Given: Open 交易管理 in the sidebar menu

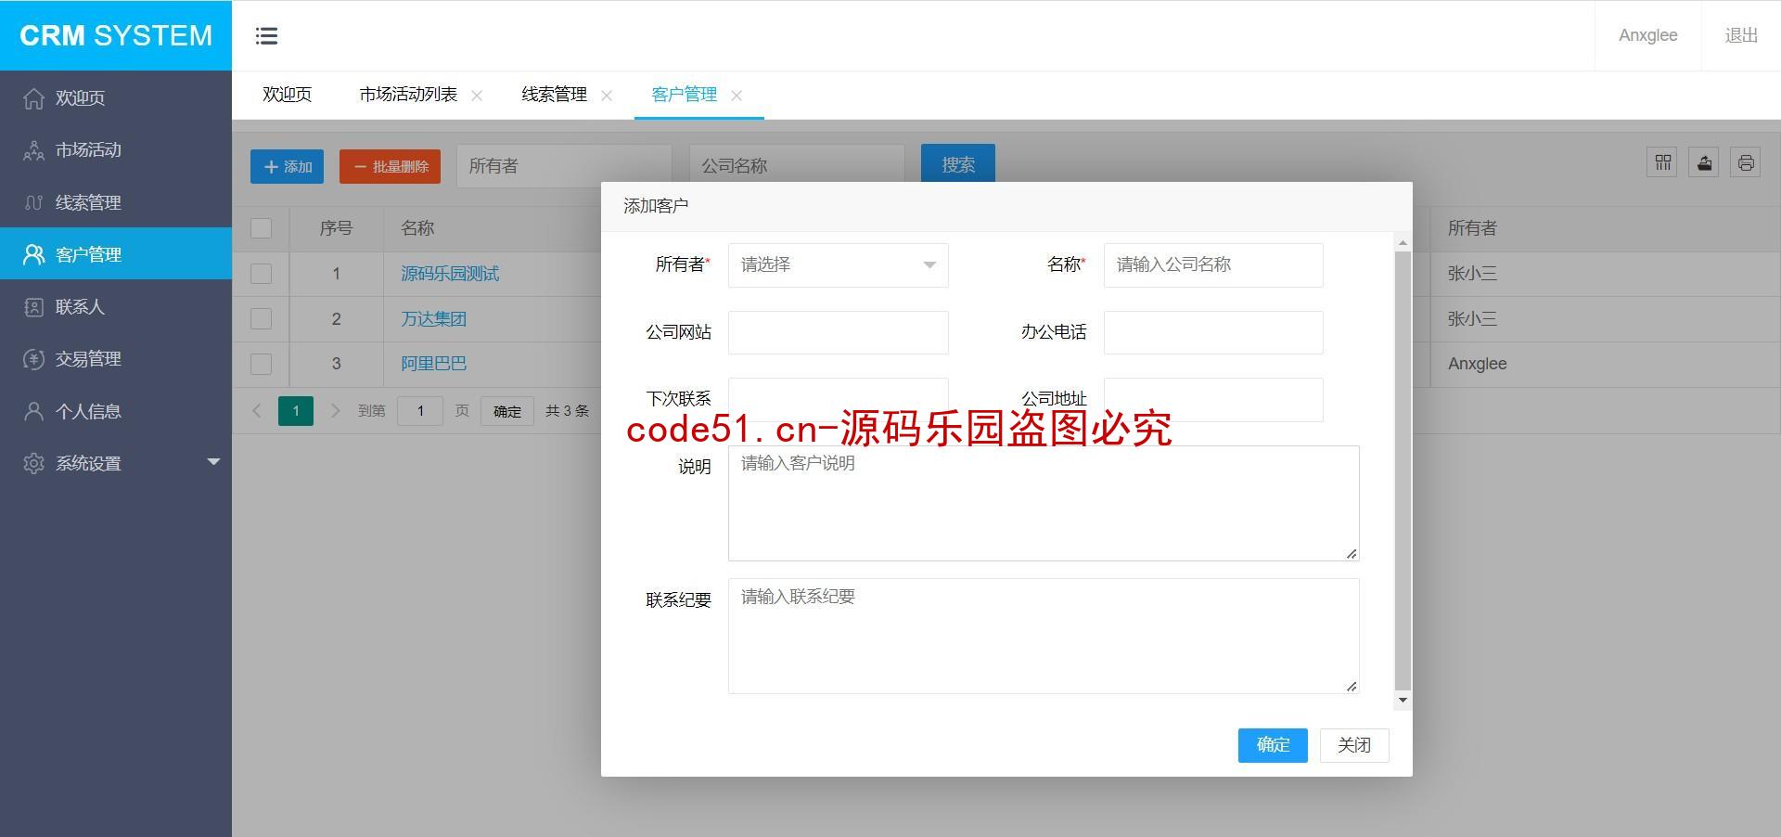Looking at the screenshot, I should coord(116,359).
